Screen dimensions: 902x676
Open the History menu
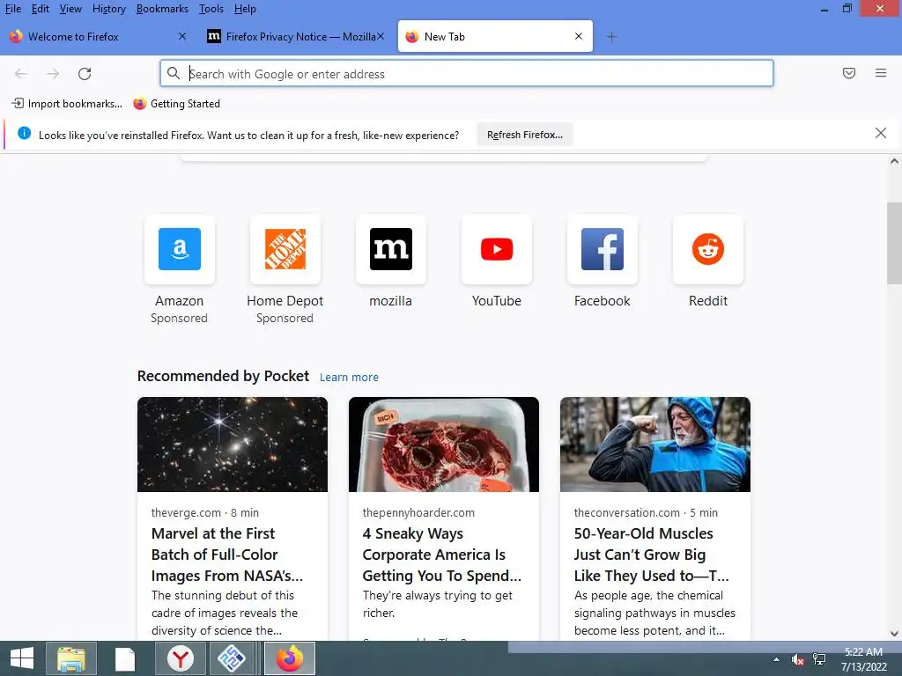(x=108, y=9)
